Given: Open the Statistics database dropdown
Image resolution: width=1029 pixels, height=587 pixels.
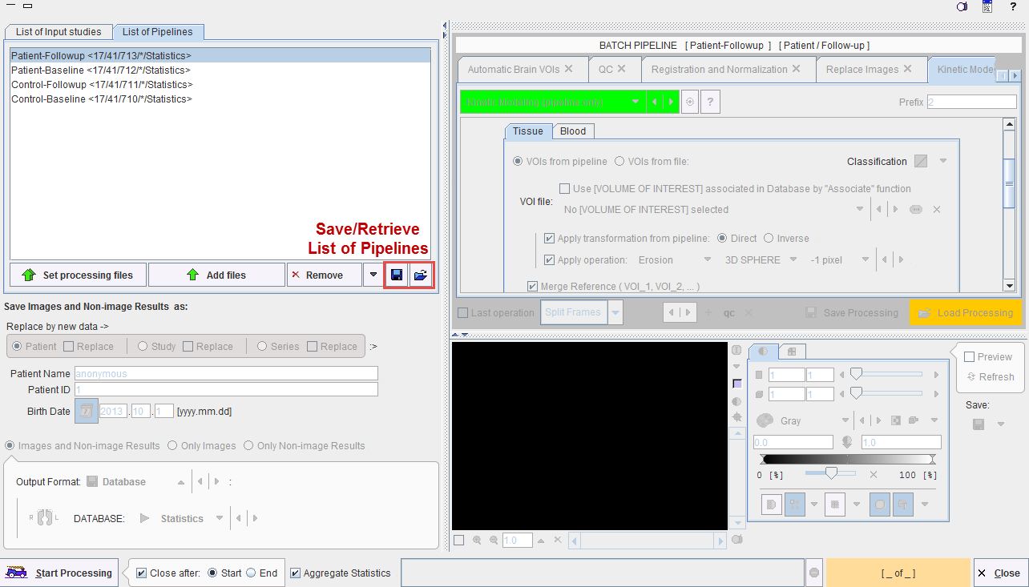Looking at the screenshot, I should [220, 518].
